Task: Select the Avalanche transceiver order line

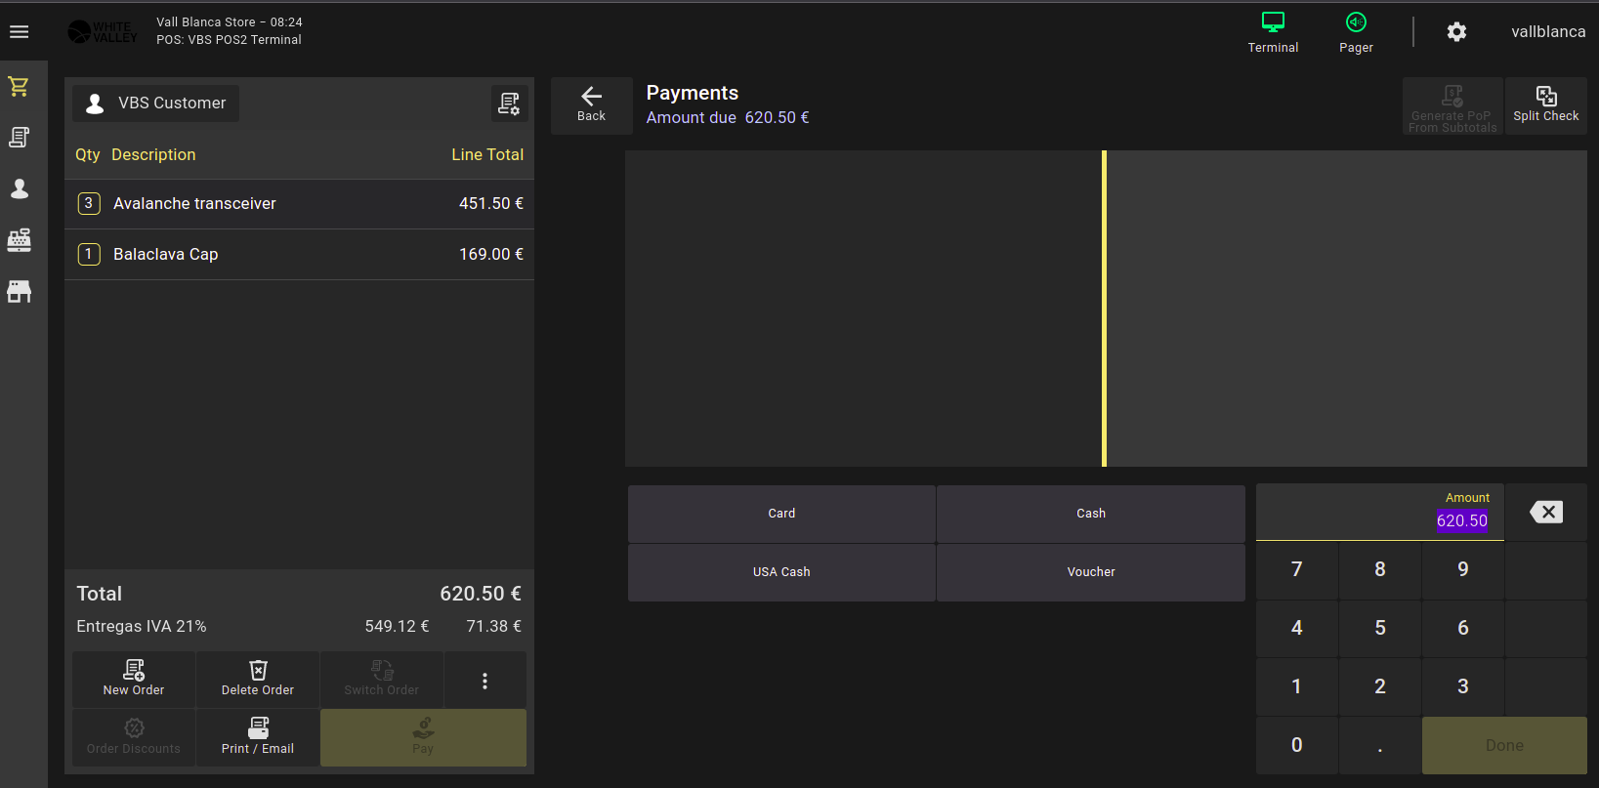Action: [x=299, y=204]
